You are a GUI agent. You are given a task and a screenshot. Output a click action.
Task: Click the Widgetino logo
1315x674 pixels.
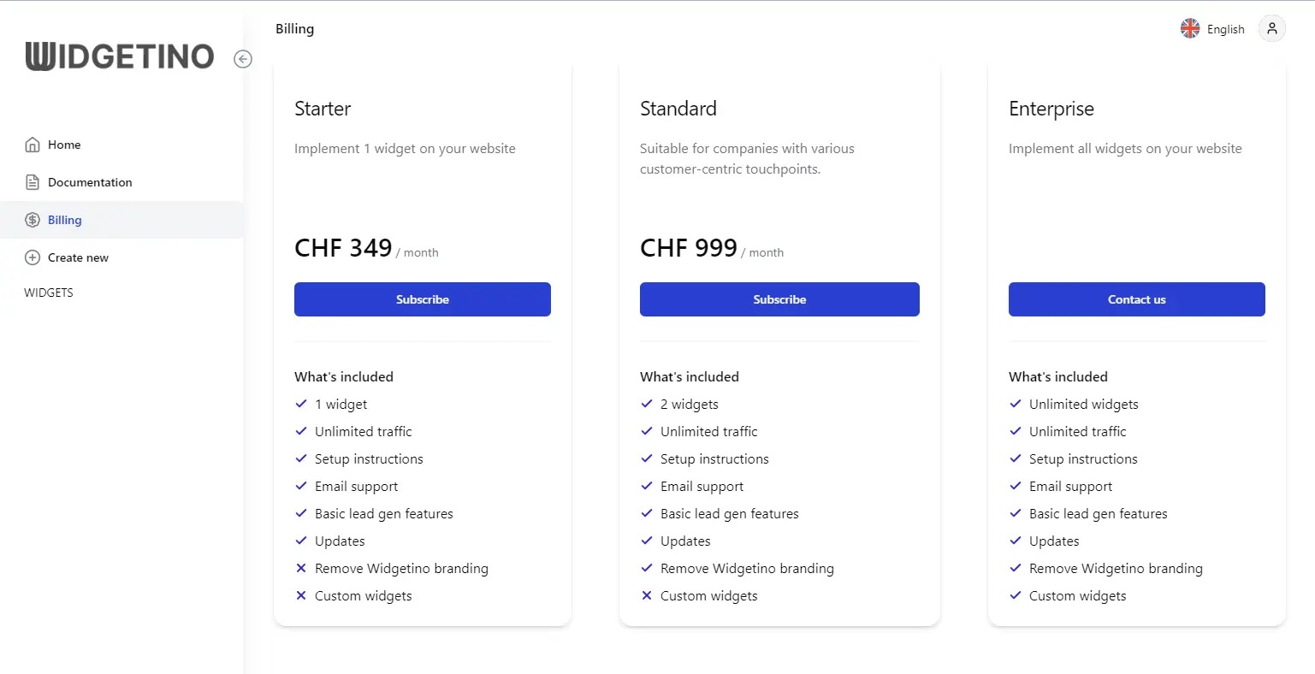[120, 56]
